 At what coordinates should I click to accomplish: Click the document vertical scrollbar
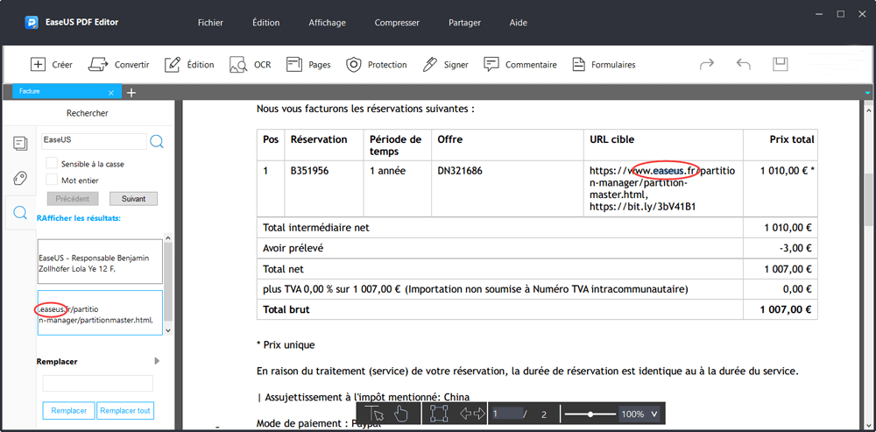coord(868,202)
